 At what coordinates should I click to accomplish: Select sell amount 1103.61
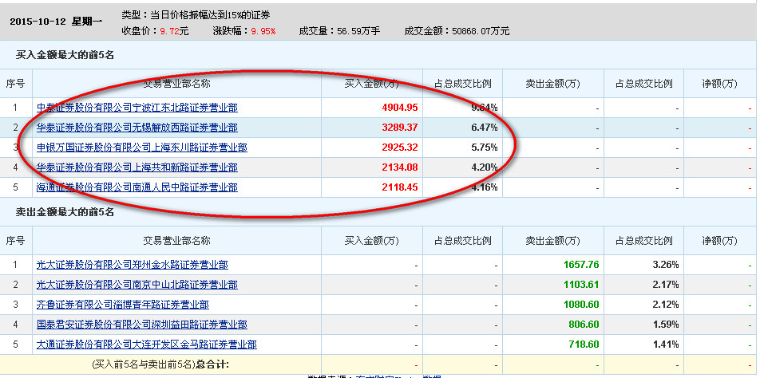tap(582, 285)
